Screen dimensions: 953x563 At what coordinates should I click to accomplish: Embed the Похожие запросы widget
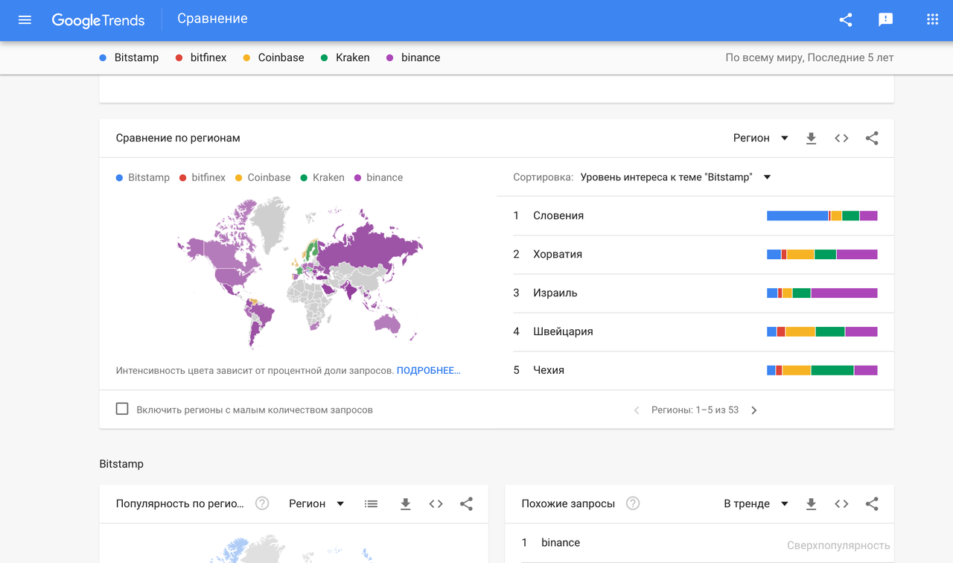[x=841, y=504]
